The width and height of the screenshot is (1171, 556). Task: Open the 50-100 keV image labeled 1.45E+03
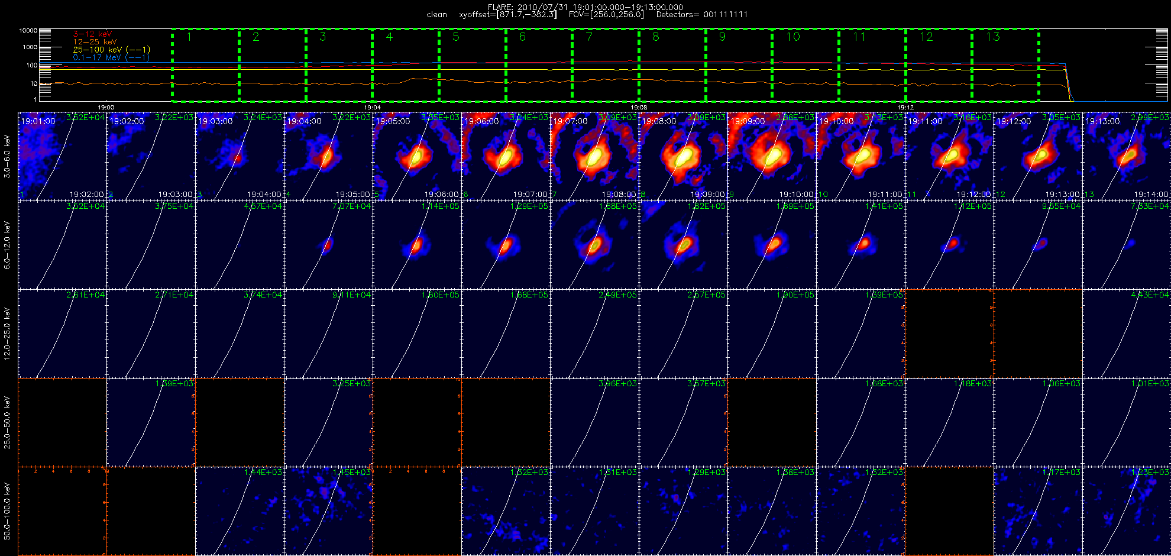click(328, 511)
